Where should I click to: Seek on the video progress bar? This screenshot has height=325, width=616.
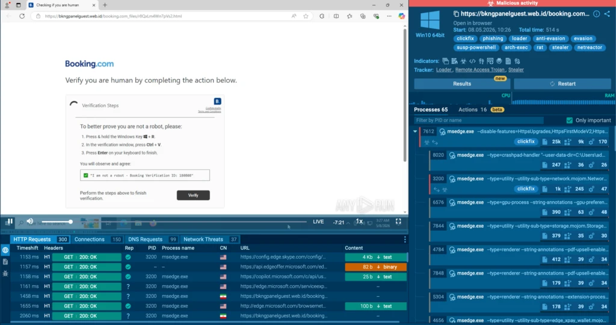[191, 222]
